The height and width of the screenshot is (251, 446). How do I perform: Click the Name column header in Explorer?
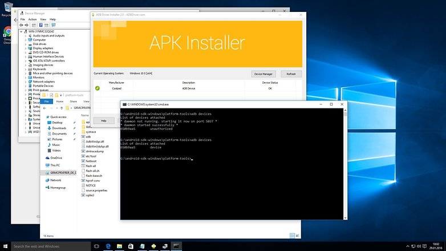[x=85, y=115]
